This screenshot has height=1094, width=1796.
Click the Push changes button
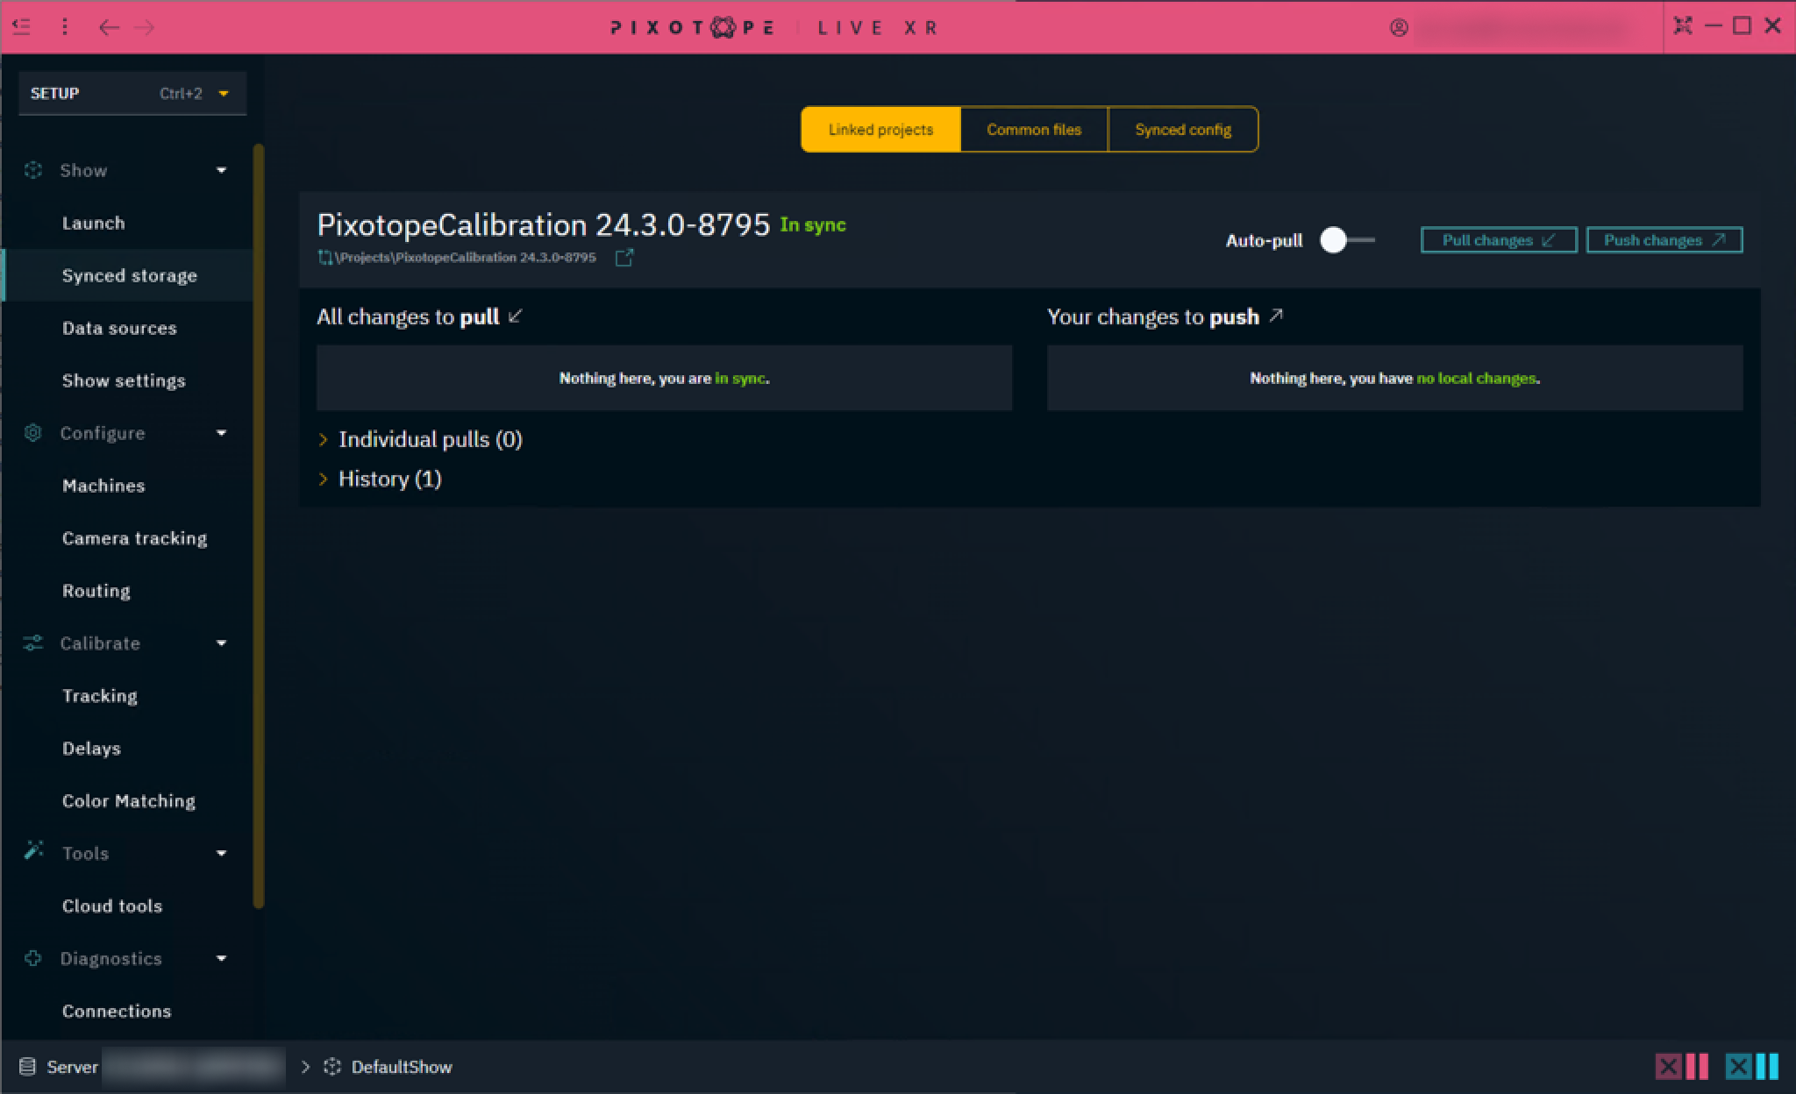1664,240
